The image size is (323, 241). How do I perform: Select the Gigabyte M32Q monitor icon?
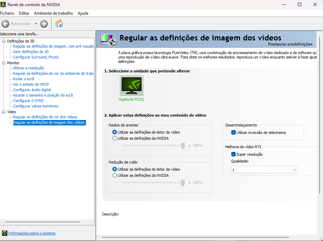point(131,85)
